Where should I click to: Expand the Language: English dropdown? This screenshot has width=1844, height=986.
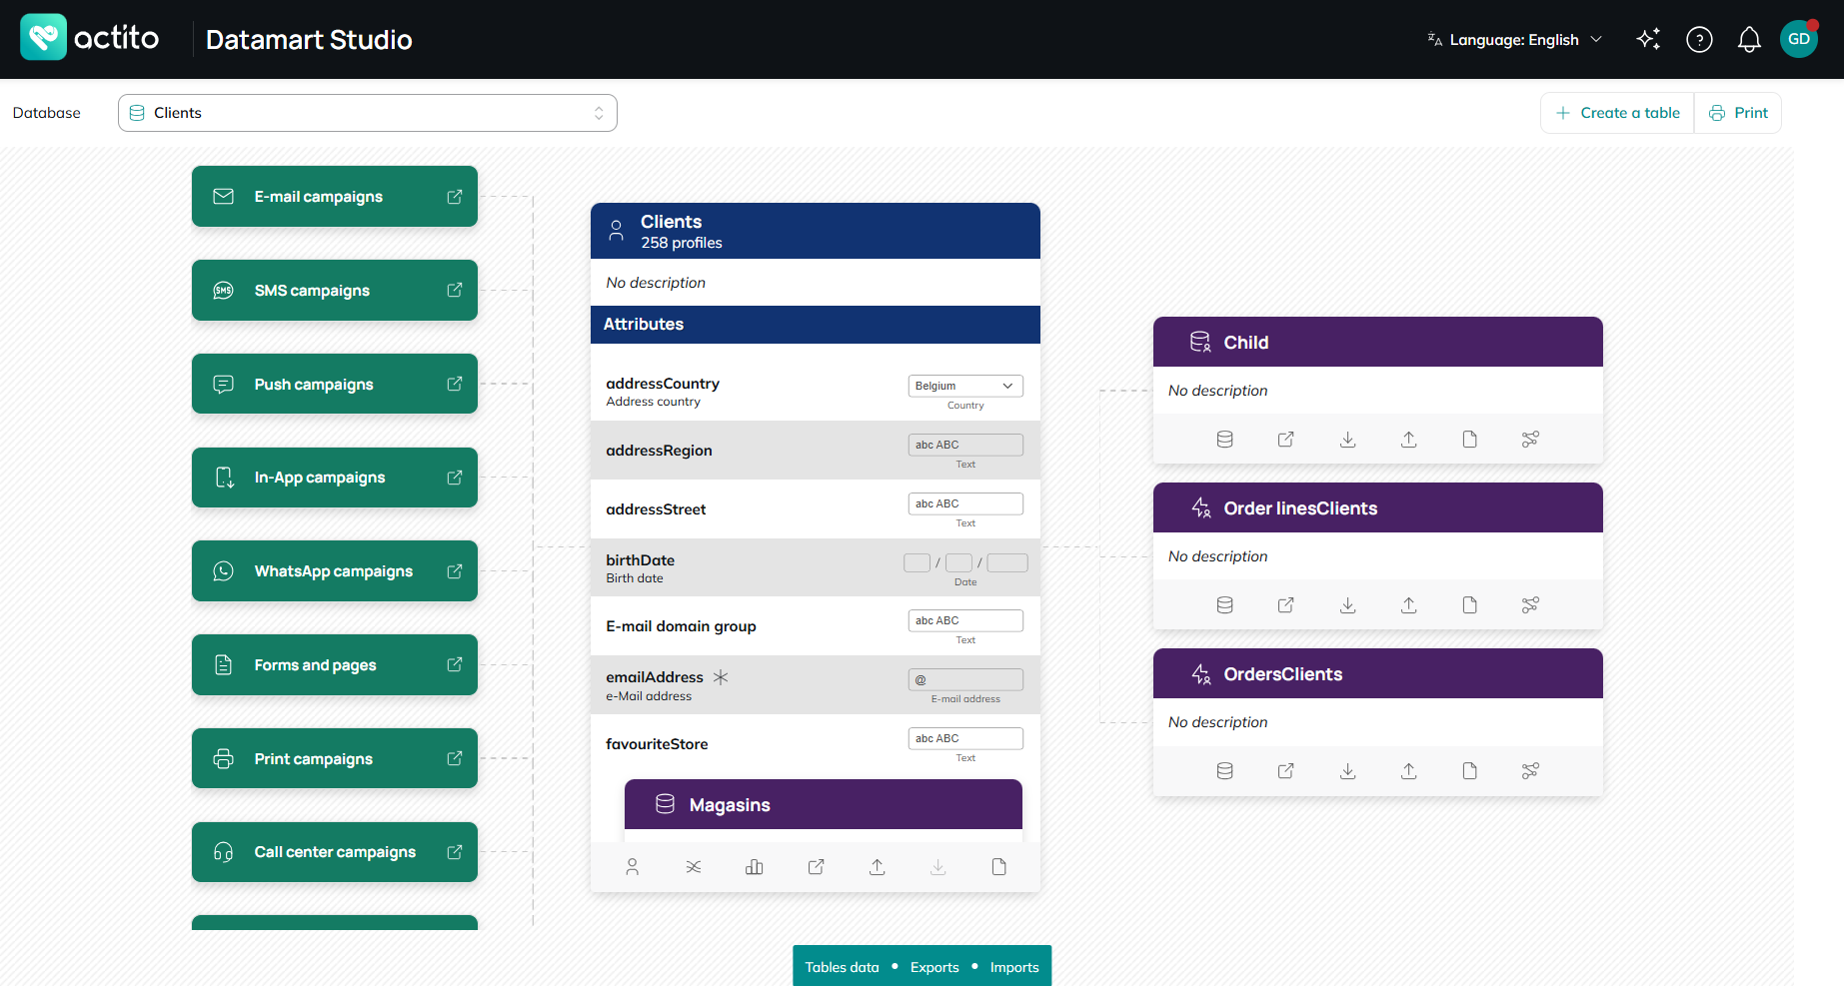[1514, 40]
